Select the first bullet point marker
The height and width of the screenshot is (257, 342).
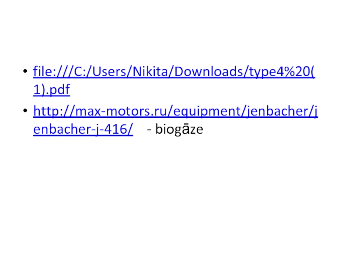pos(25,71)
